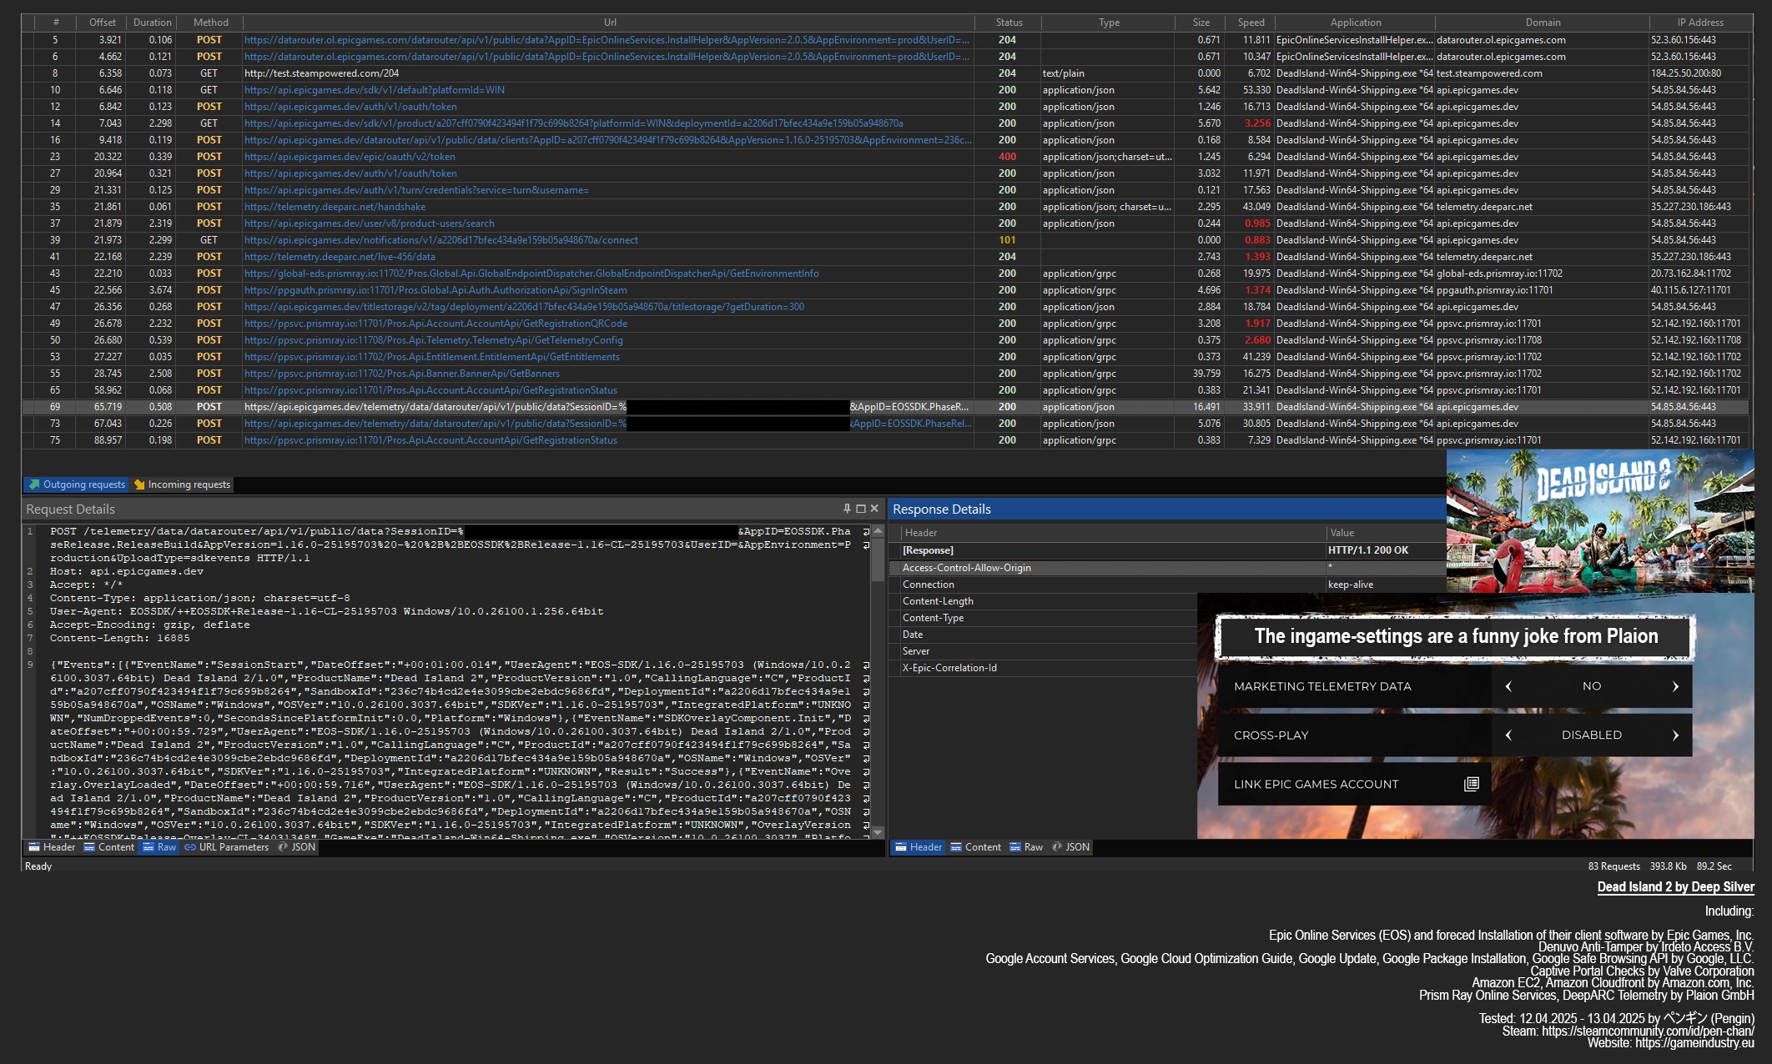
Task: Open the GetTelemetryConfig request URL
Action: [x=434, y=340]
